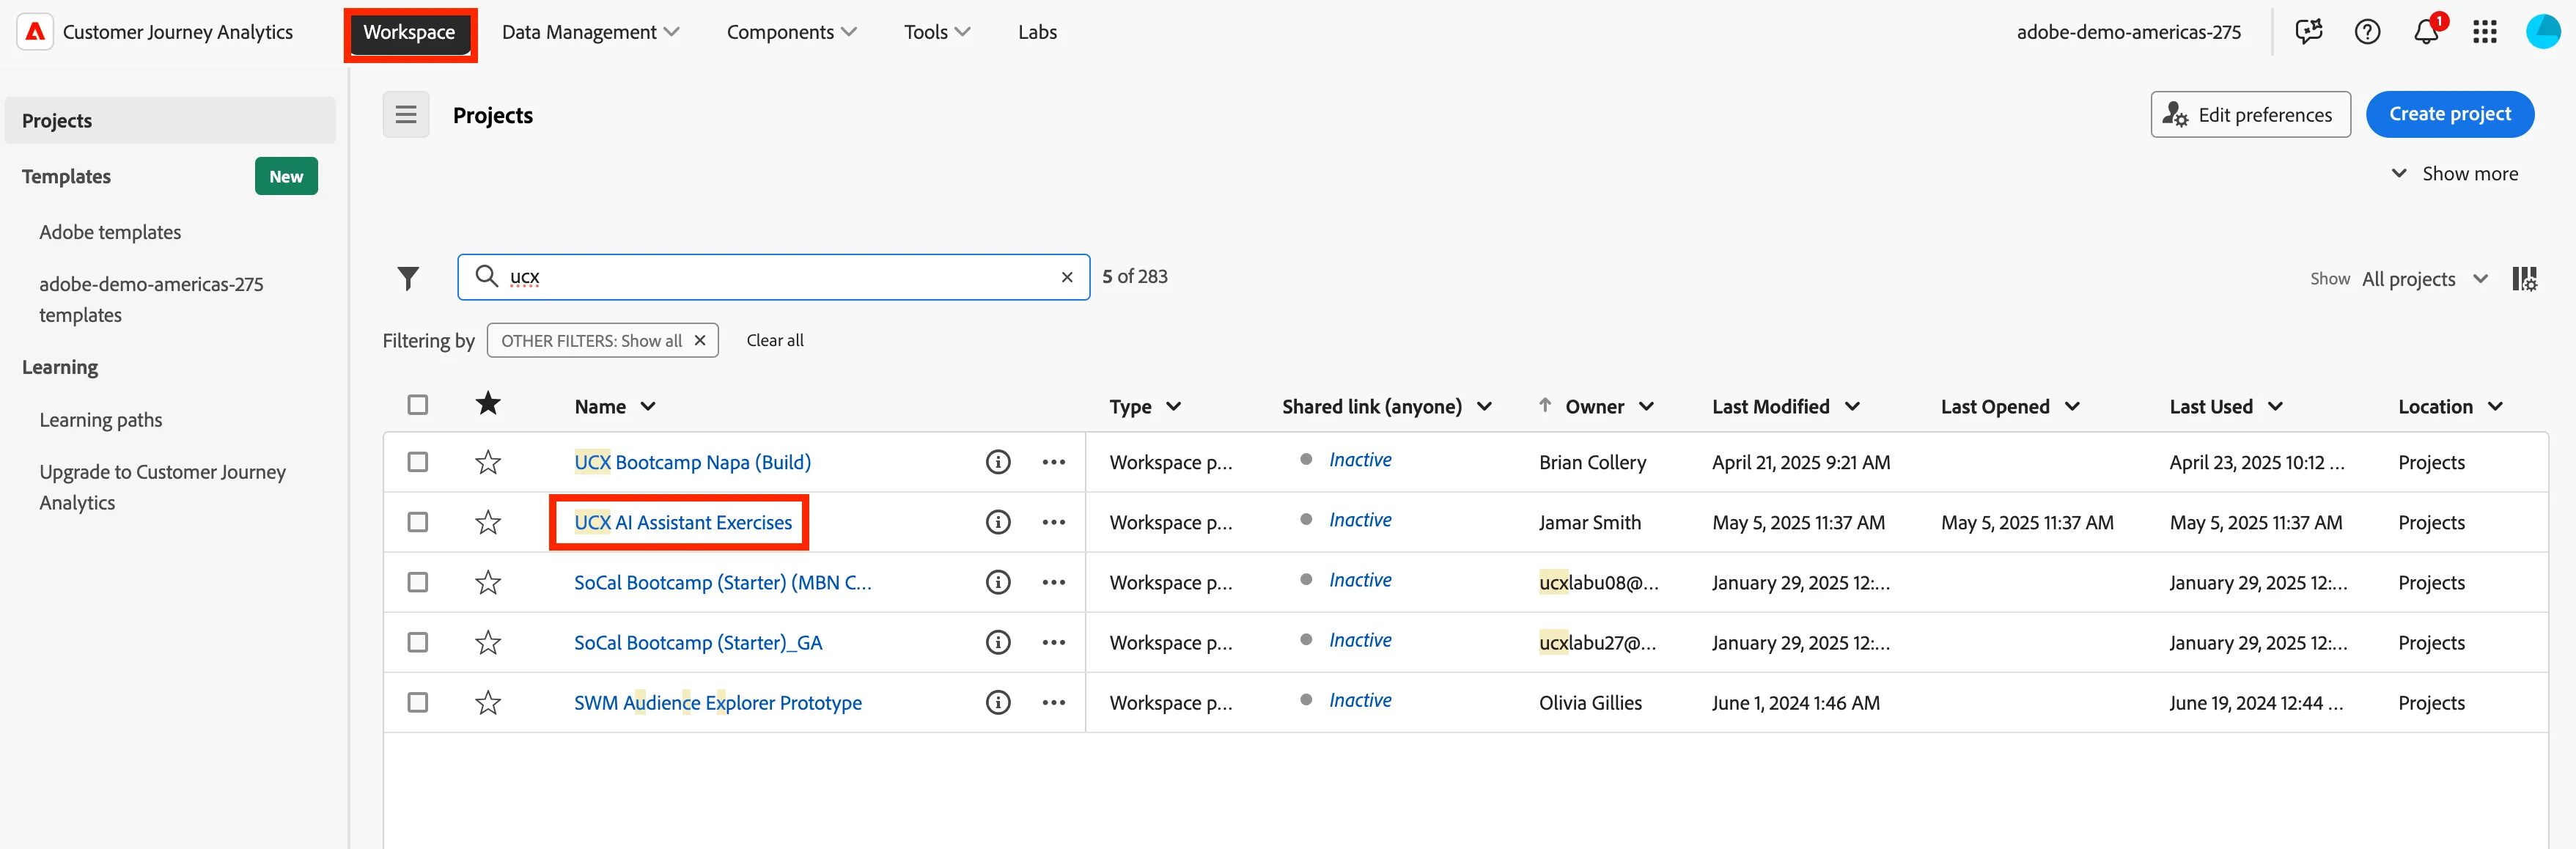Image resolution: width=2576 pixels, height=849 pixels.
Task: Open the feedback chat icon
Action: [x=2309, y=32]
